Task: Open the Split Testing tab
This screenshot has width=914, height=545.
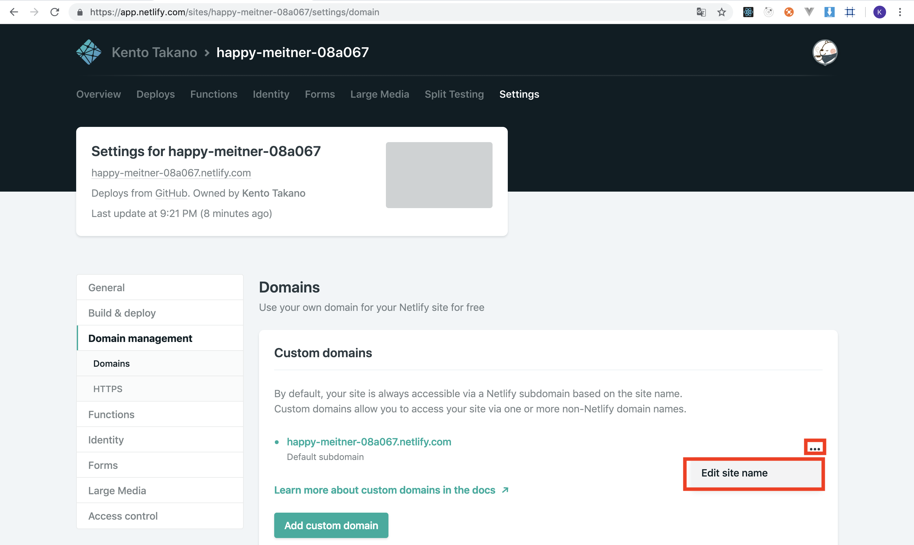Action: [x=454, y=95]
